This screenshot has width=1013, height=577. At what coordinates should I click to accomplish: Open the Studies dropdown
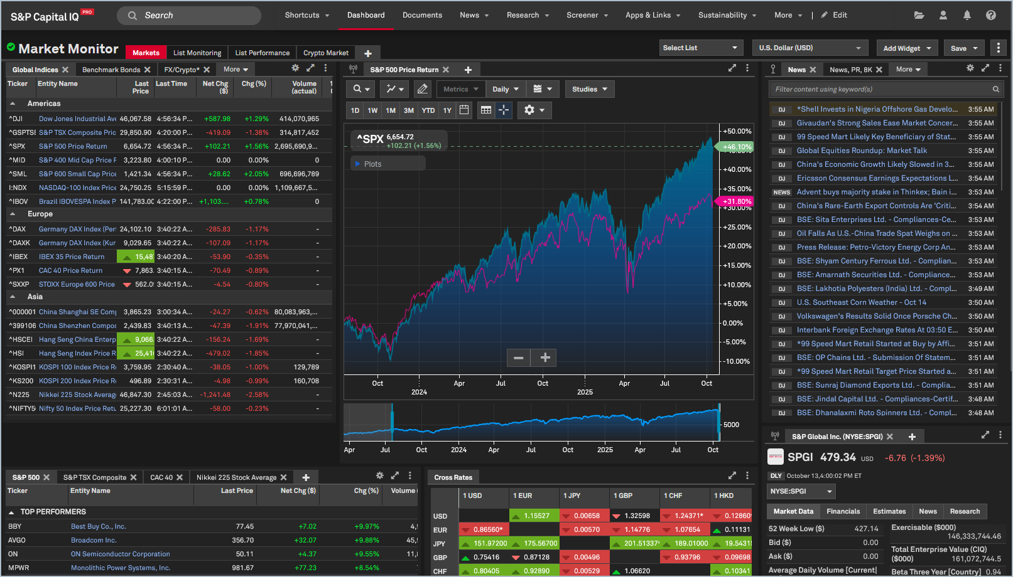[x=589, y=89]
